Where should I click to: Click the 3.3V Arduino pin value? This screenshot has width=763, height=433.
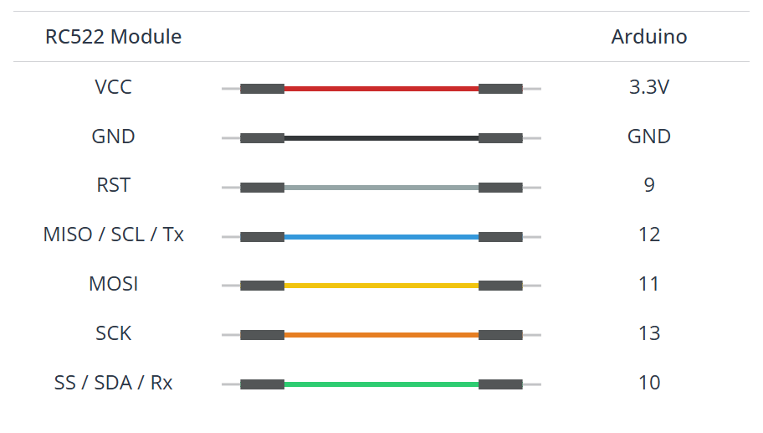(649, 87)
